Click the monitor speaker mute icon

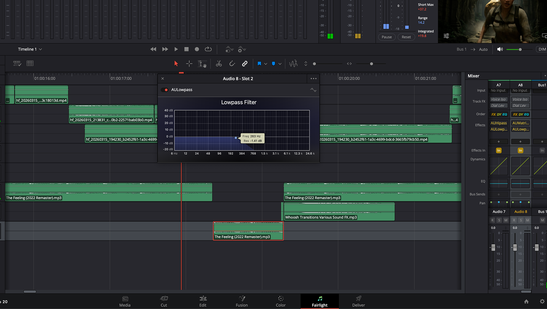500,49
